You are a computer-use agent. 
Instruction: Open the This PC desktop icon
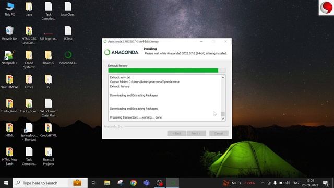point(9,8)
